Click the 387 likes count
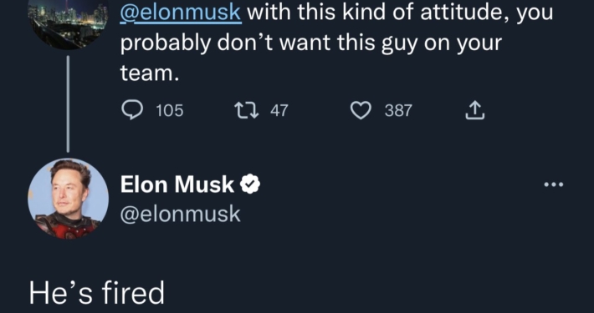Image resolution: width=594 pixels, height=313 pixels. click(x=398, y=111)
